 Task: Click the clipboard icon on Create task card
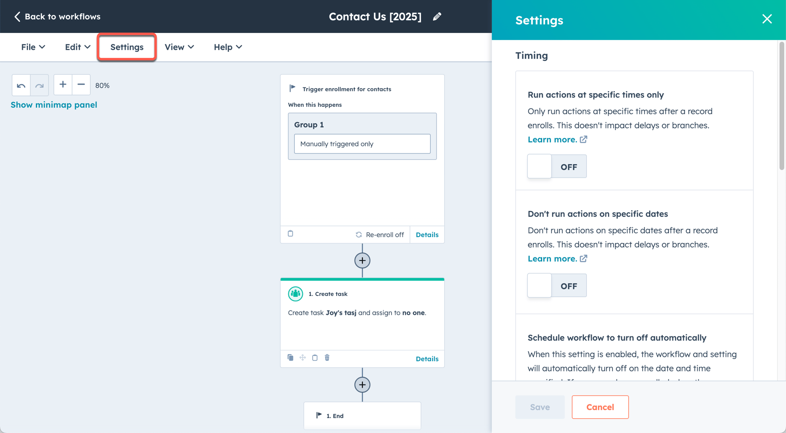coord(315,357)
